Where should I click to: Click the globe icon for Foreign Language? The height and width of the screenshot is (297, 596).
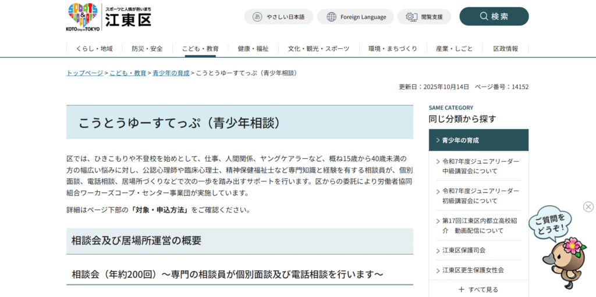click(x=331, y=17)
